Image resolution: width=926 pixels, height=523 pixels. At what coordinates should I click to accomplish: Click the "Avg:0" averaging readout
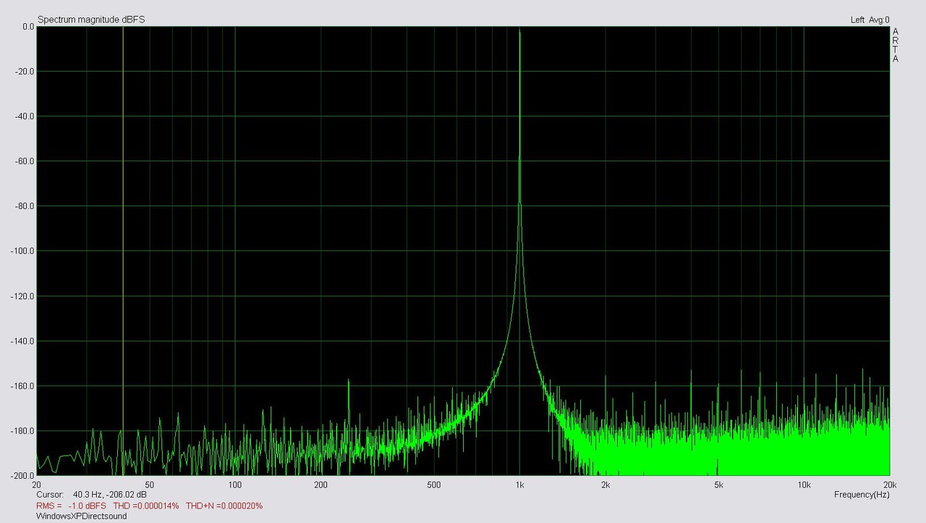[880, 20]
